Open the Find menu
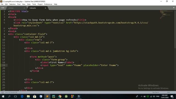This screenshot has height=99, width=176. pyautogui.click(x=19, y=4)
